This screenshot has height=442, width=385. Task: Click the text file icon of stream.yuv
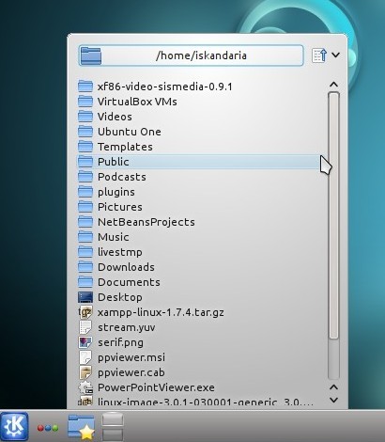pyautogui.click(x=85, y=327)
